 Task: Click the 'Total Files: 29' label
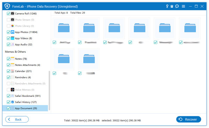tap(78, 13)
